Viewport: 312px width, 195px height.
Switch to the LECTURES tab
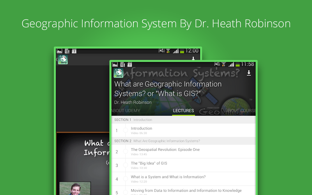click(183, 111)
